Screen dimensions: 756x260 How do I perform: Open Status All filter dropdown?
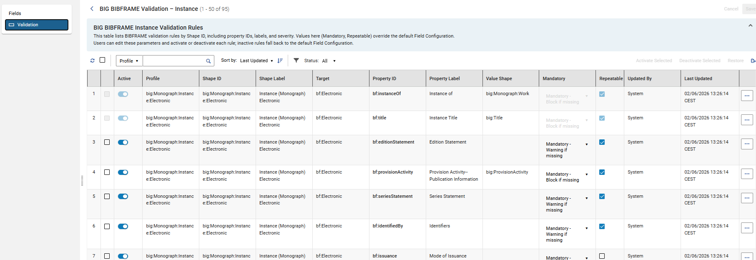point(329,61)
